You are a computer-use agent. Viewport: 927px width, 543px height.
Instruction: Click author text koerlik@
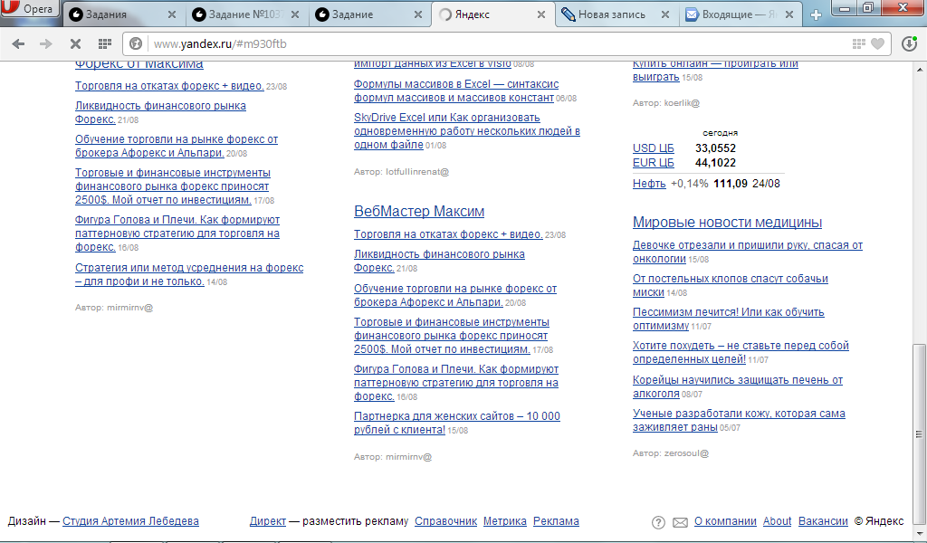pyautogui.click(x=682, y=103)
